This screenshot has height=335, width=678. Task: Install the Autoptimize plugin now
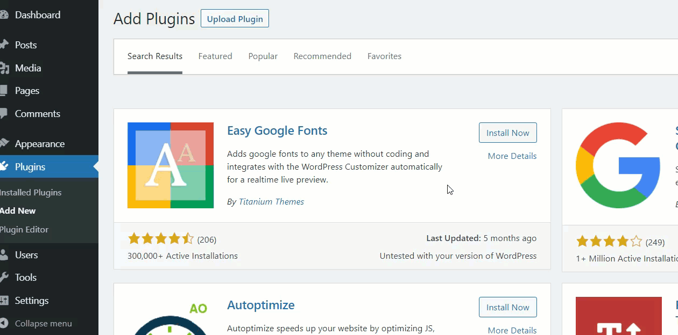[508, 307]
